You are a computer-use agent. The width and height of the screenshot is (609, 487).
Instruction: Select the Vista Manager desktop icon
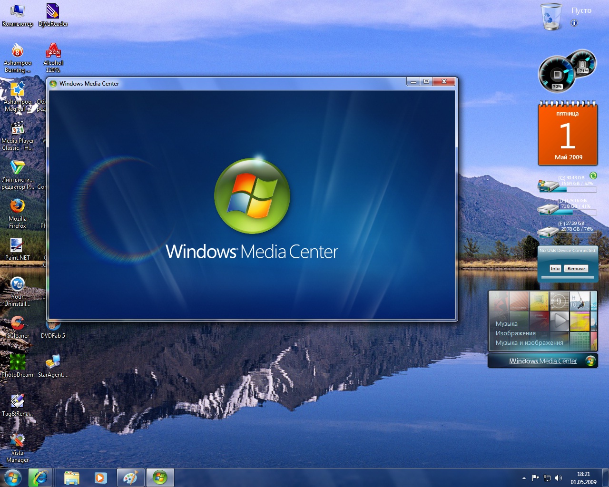pyautogui.click(x=18, y=448)
